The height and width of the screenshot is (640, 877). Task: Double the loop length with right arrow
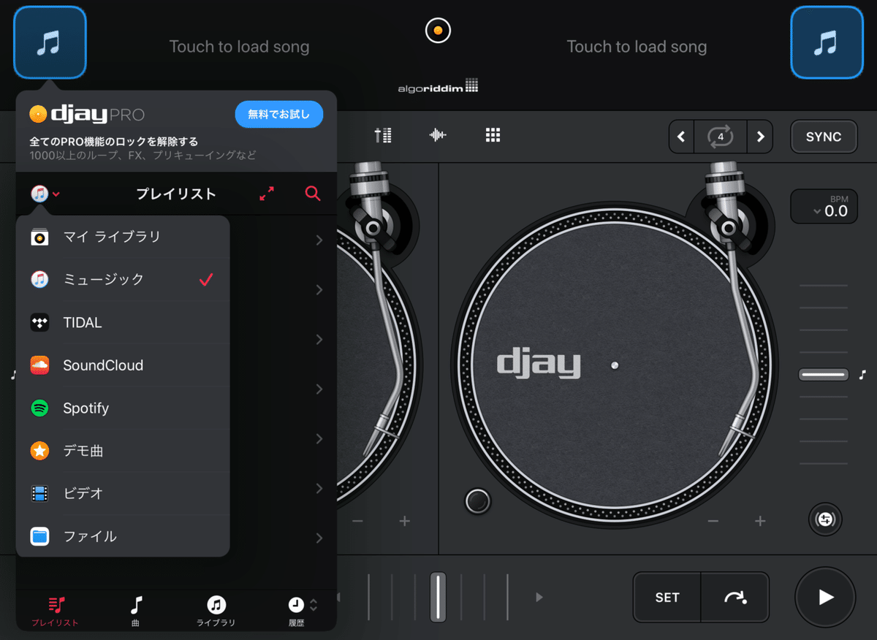[760, 137]
